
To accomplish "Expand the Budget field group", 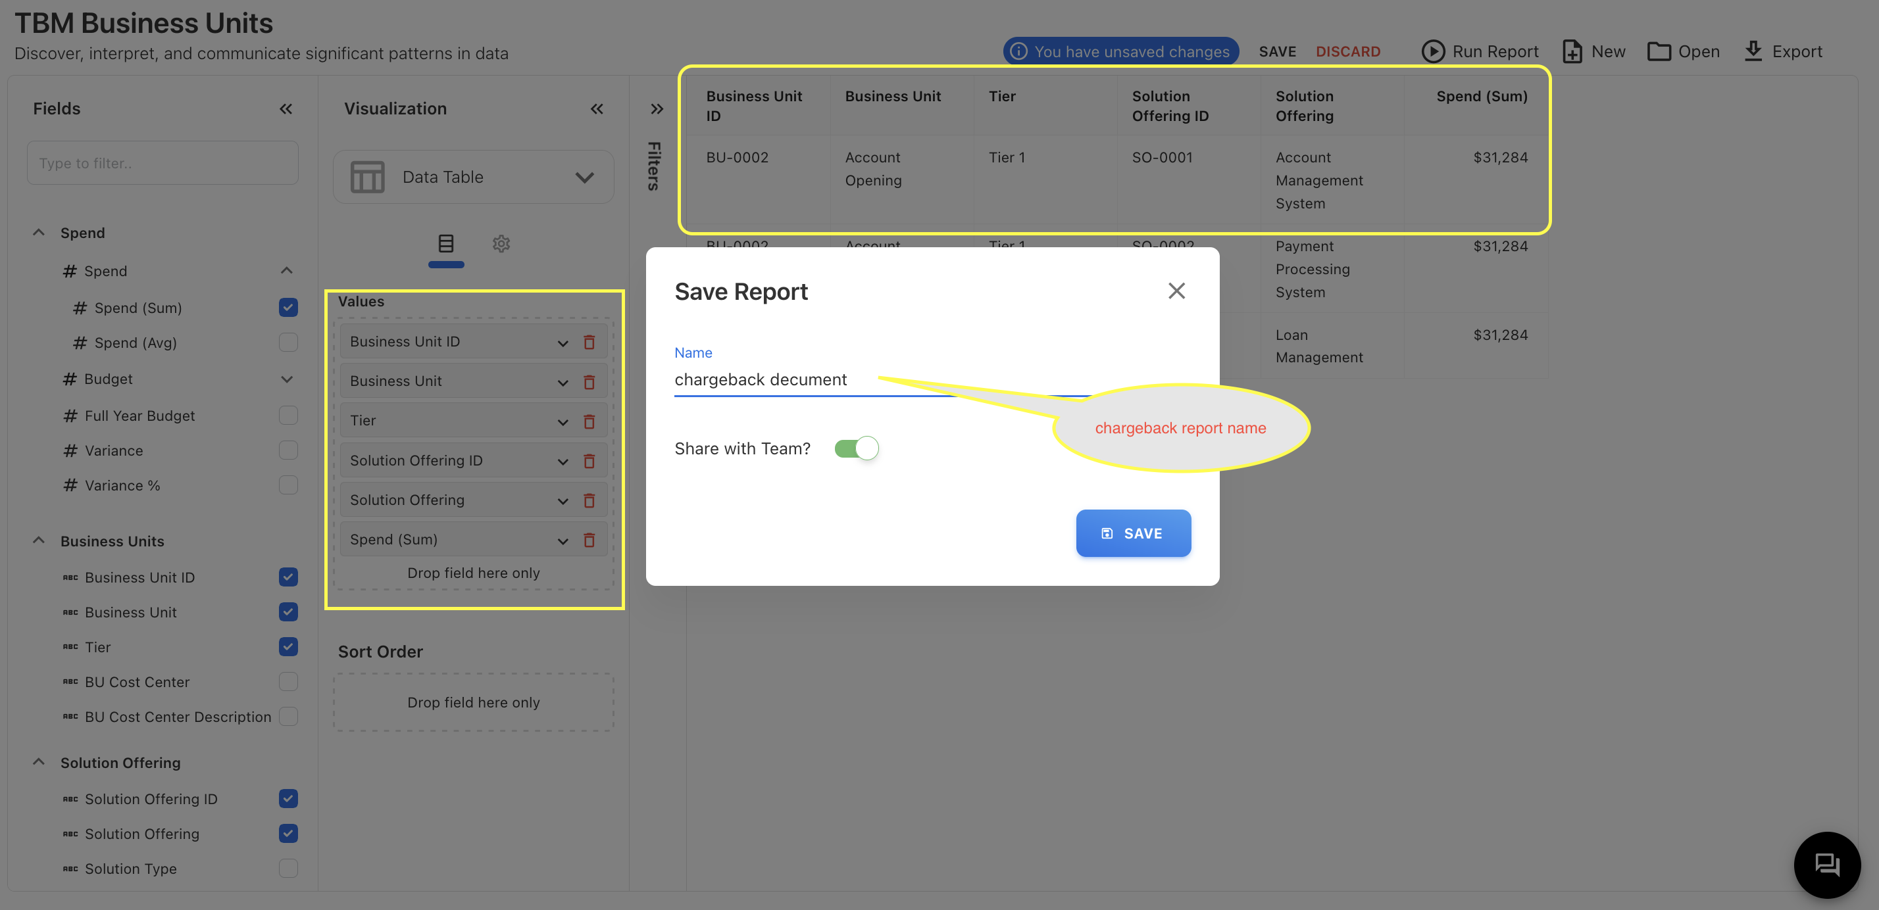I will 287,379.
